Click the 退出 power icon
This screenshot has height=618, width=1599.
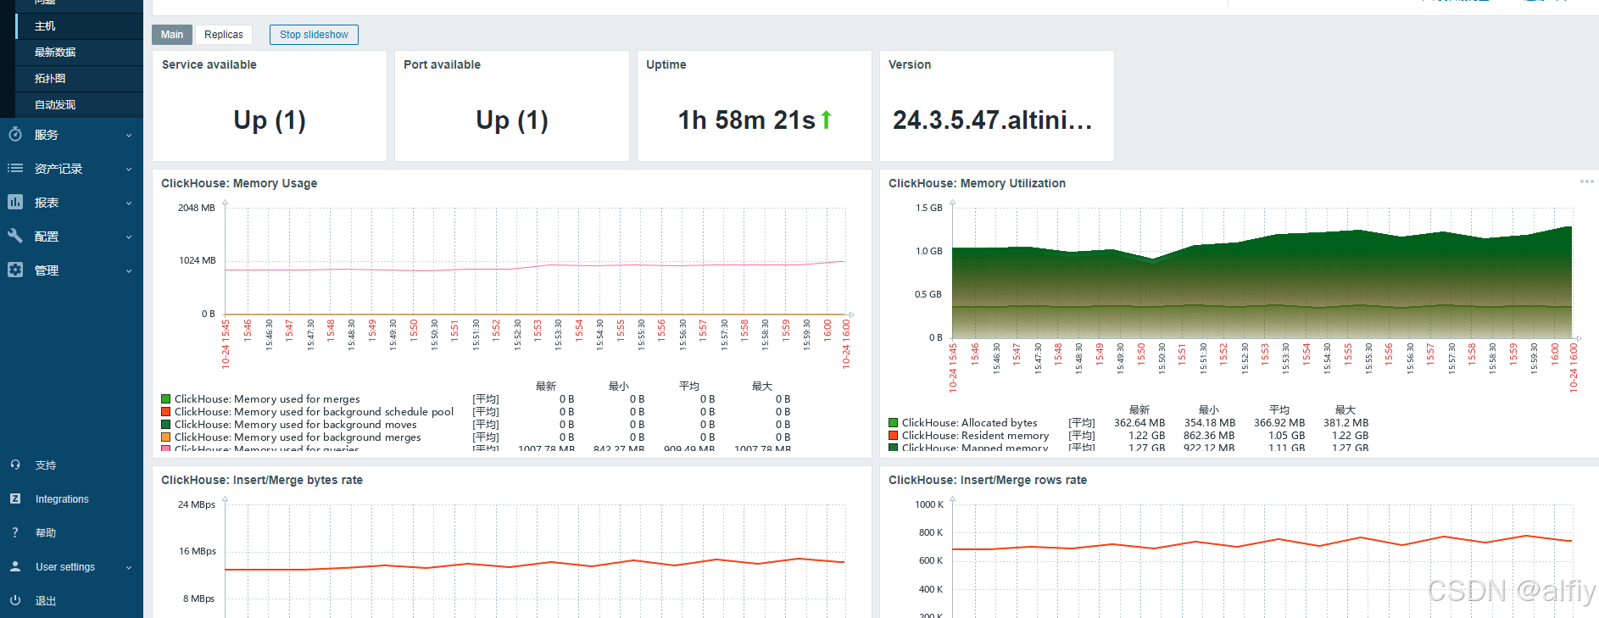coord(15,601)
